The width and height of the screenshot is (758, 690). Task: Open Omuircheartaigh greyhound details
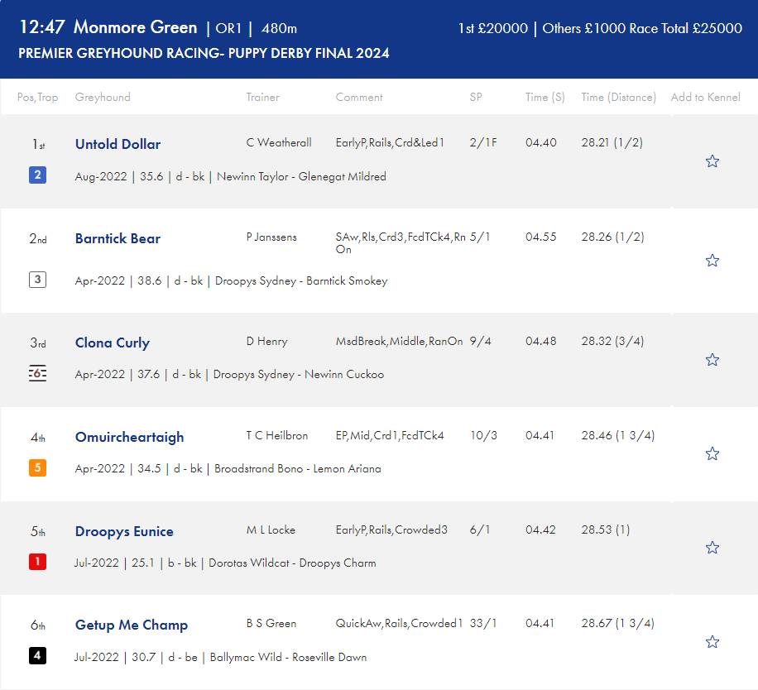[x=130, y=438]
